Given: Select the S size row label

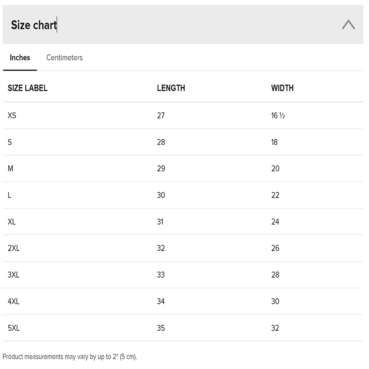Looking at the screenshot, I should click(x=10, y=142).
